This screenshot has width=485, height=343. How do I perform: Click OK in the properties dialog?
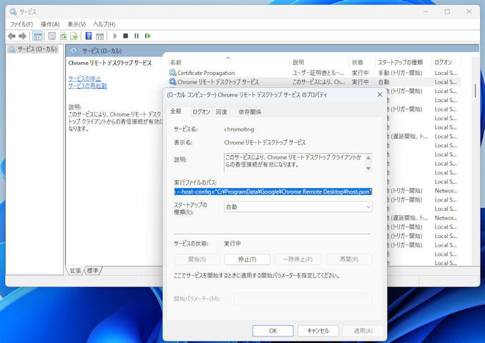[x=273, y=331]
